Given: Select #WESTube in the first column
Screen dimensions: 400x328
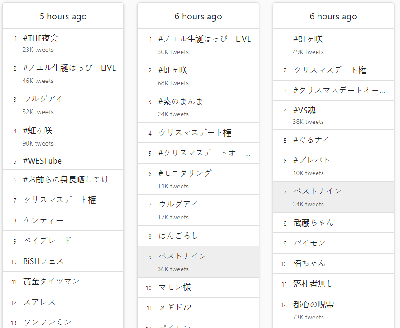Looking at the screenshot, I should (x=42, y=161).
